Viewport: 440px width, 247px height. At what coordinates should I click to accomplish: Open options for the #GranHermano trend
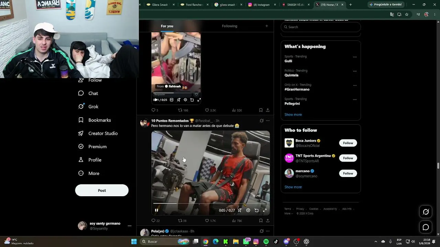(x=355, y=85)
